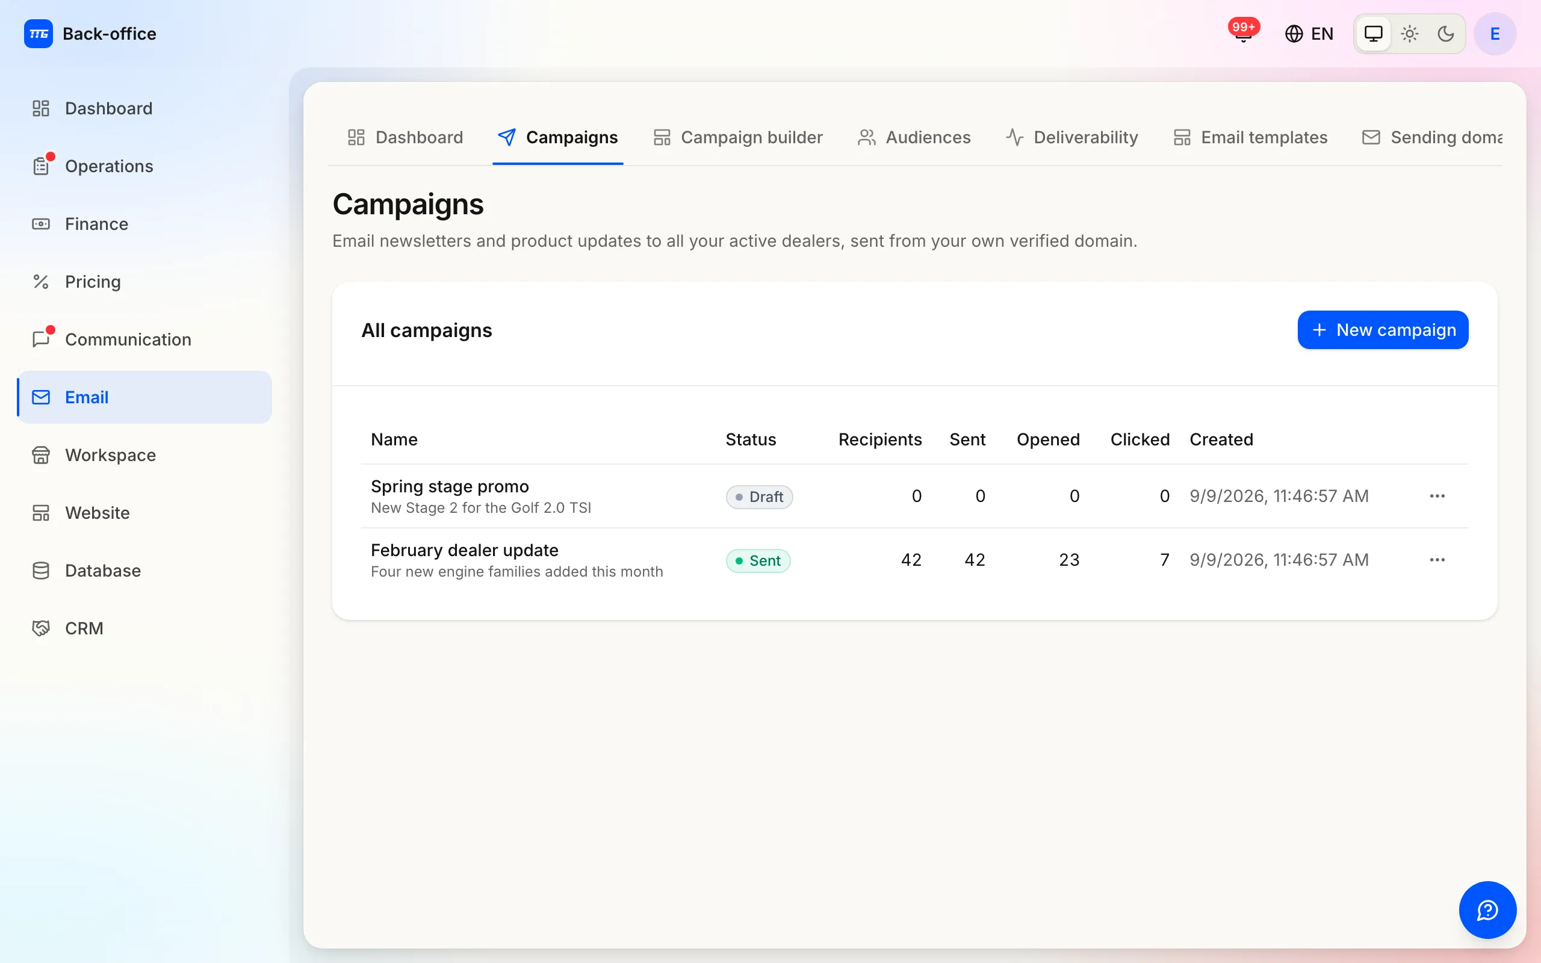Open Dashboard in the left sidebar
Screen dimensions: 1541x963
144,108
